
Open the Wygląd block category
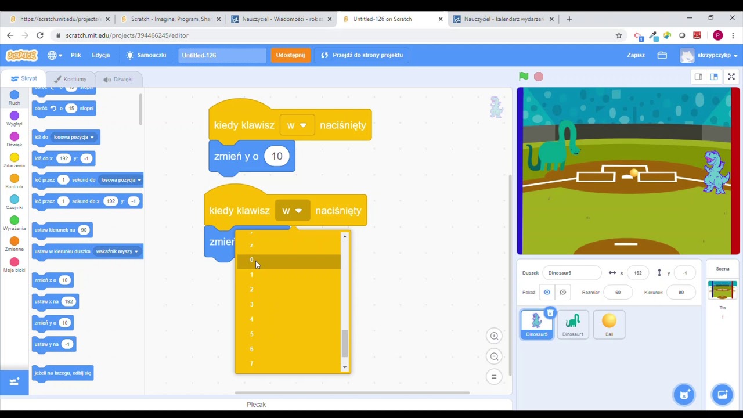coord(15,118)
